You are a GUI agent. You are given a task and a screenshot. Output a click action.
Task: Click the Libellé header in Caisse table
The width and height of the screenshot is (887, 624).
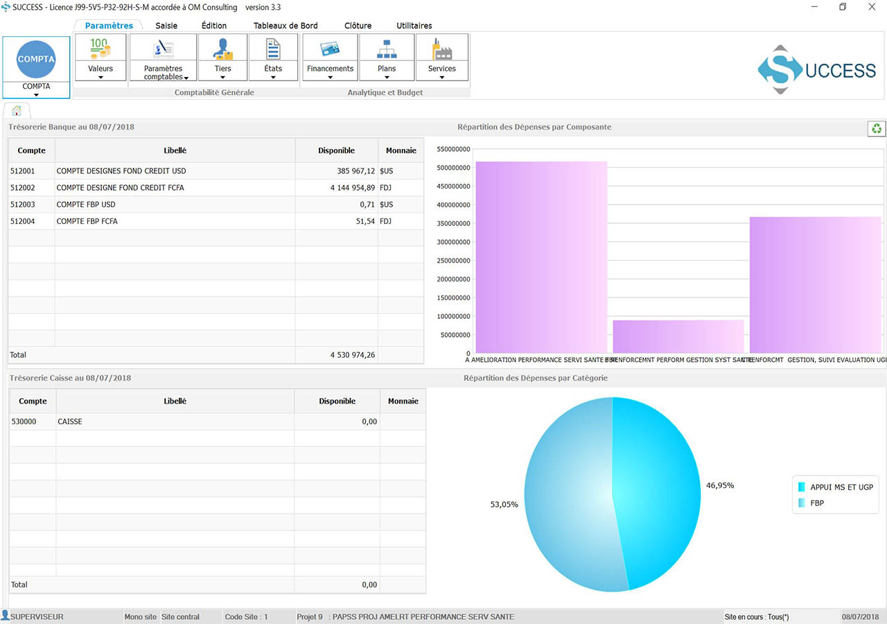(x=175, y=401)
